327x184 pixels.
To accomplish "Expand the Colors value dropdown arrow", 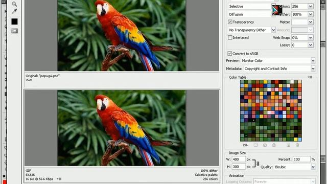I will click(311, 6).
